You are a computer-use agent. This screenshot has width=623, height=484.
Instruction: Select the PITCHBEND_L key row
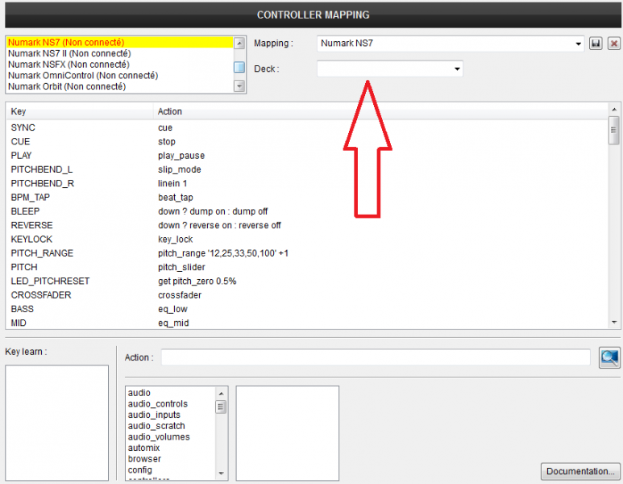[307, 169]
